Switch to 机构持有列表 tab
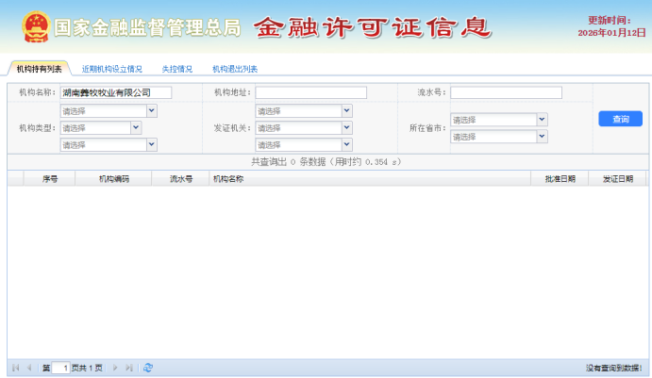The height and width of the screenshot is (378, 652). click(x=39, y=69)
